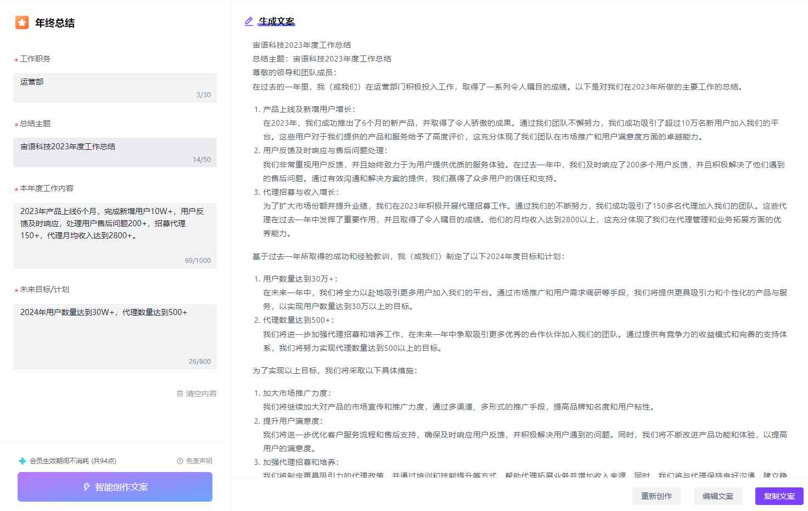
Task: Click list item 加大市场推广力度：
Action: (297, 393)
